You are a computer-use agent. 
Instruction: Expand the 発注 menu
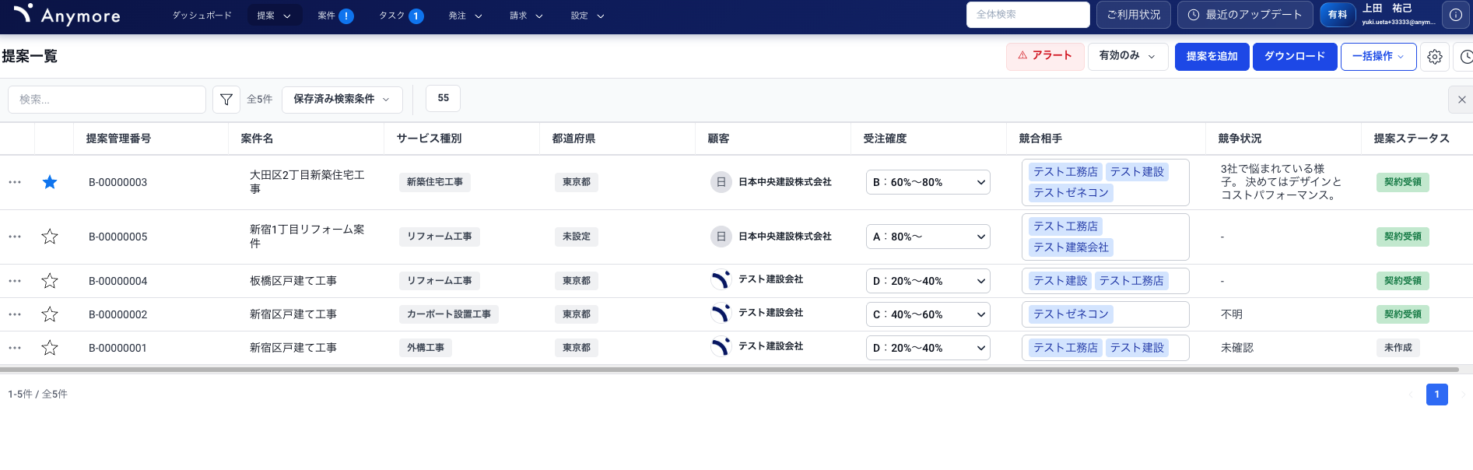(465, 16)
